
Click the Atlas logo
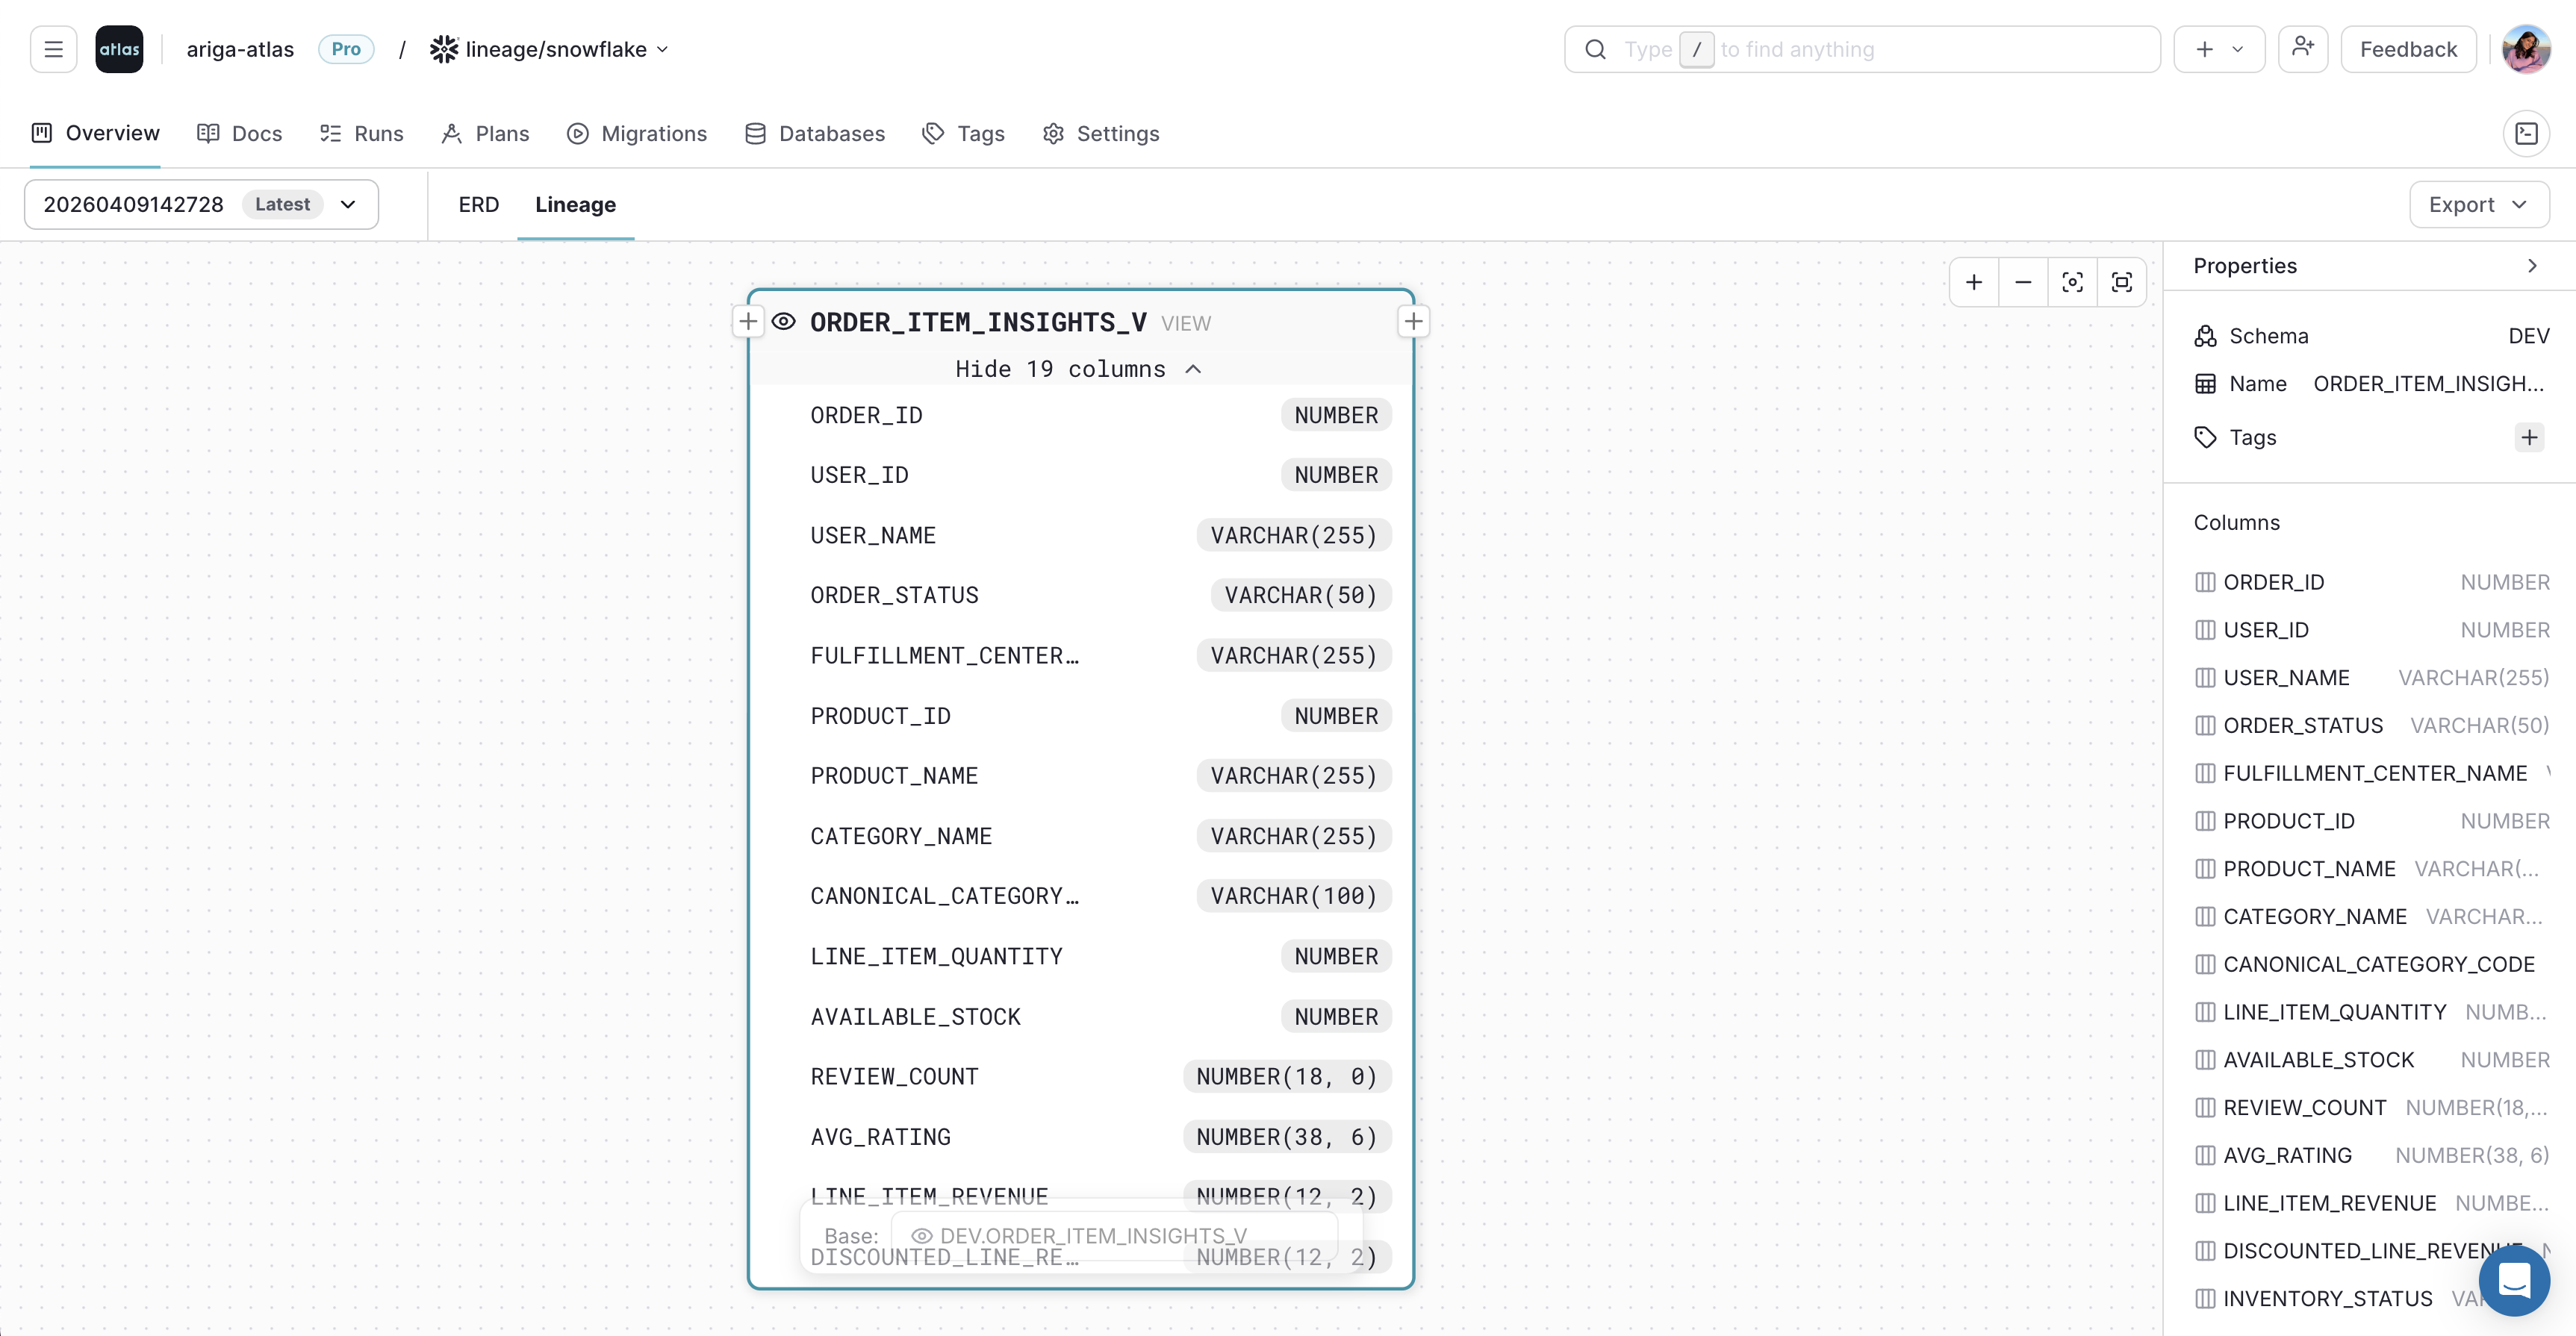click(119, 48)
